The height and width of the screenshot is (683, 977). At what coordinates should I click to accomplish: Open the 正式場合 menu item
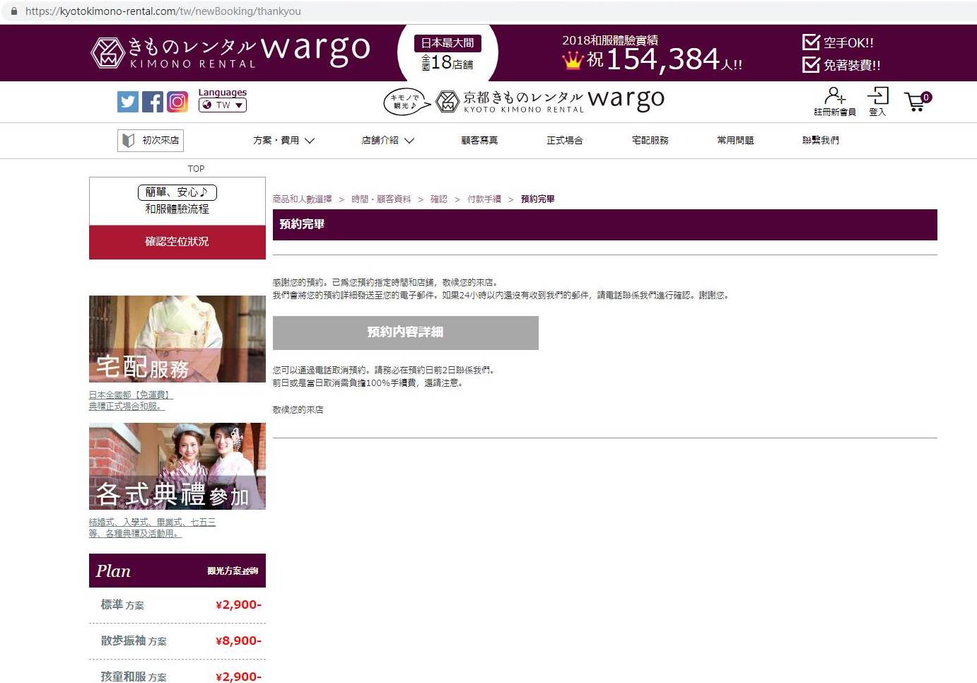click(x=565, y=140)
